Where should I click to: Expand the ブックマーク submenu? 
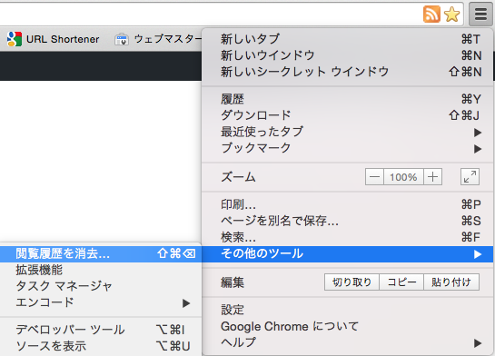[x=347, y=148]
